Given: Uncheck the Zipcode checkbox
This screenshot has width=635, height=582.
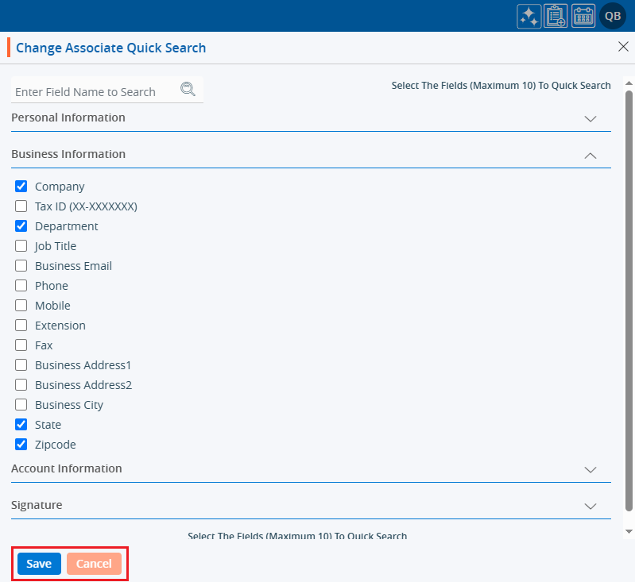Looking at the screenshot, I should tap(21, 445).
